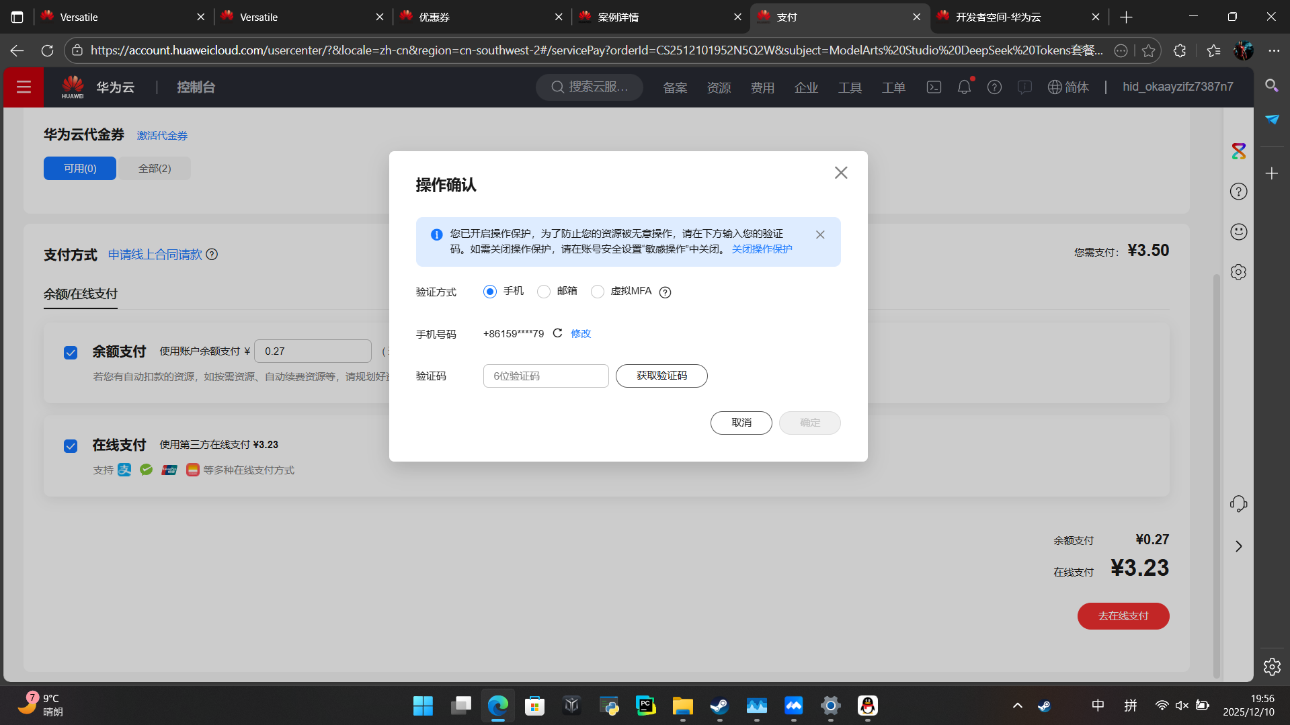
Task: Open the 简体 language selector
Action: tap(1068, 87)
